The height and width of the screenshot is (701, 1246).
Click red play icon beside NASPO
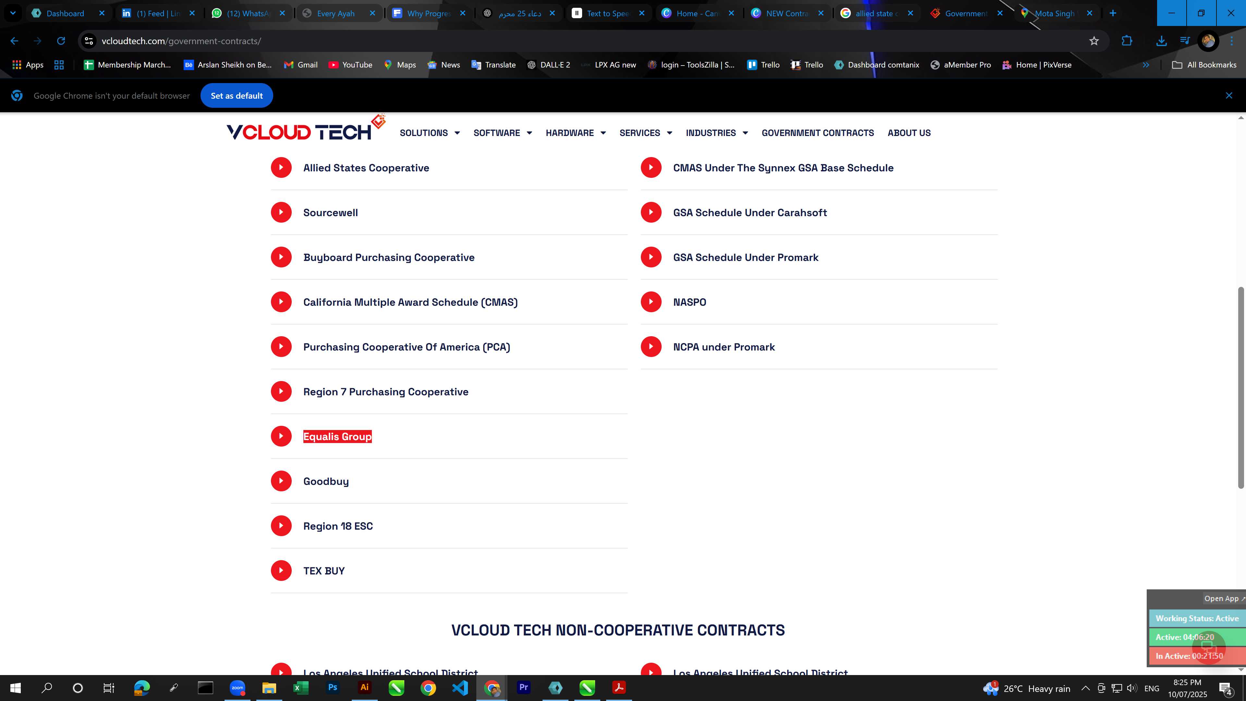(x=651, y=302)
